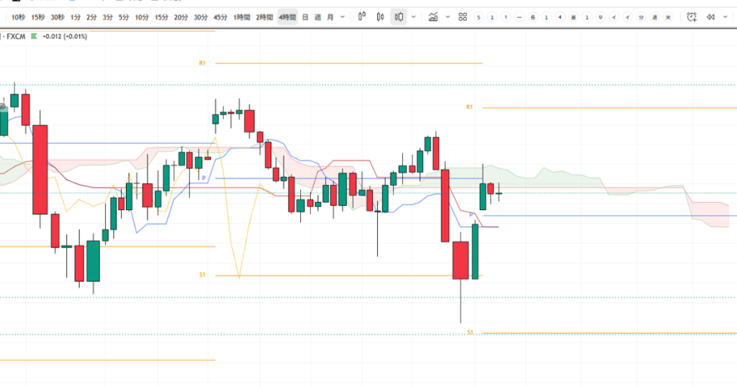This screenshot has height=387, width=737.
Task: Expand the indicators dropdown arrow
Action: click(448, 17)
